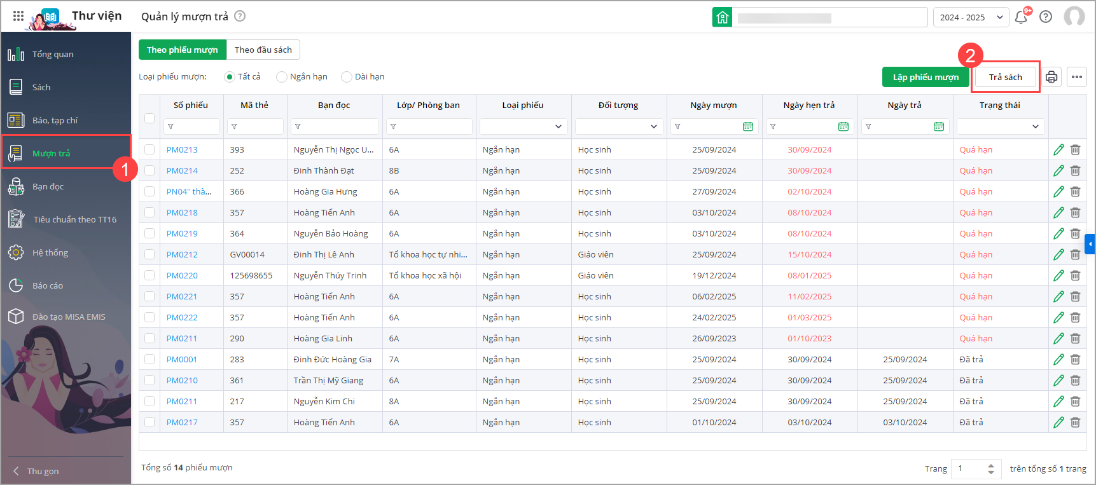The image size is (1096, 485).
Task: Open Báo cáo in the sidebar
Action: click(48, 285)
